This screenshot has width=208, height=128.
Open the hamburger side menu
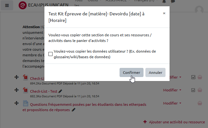click(7, 5)
